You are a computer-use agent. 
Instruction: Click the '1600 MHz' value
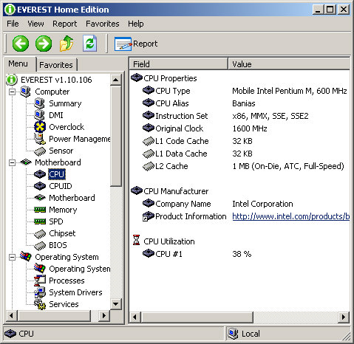250,128
